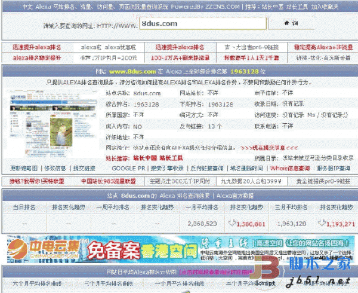This screenshot has width=358, height=293.
Task: Click the 1,963,128 value under 三月平均排名
Action: 292,224
